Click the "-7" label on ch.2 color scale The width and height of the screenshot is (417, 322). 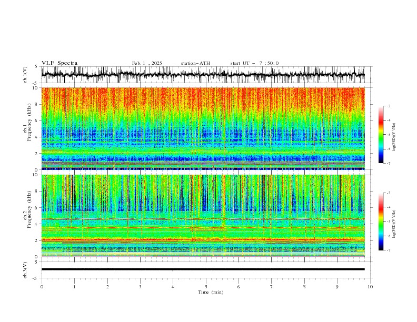click(x=389, y=250)
